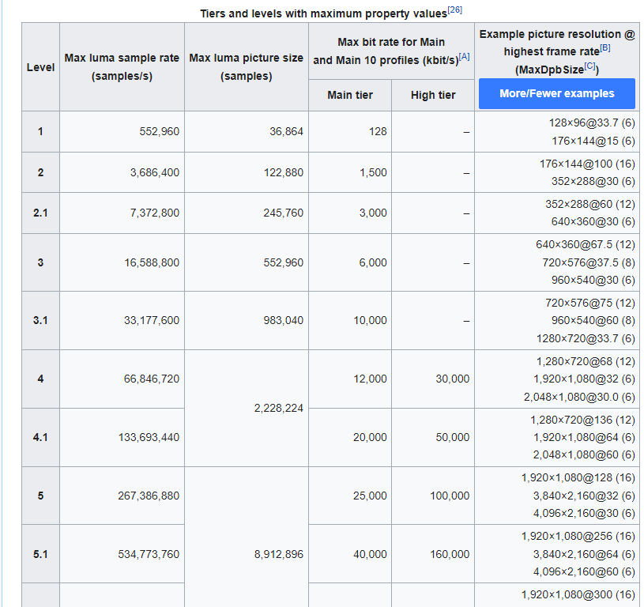Viewport: 644px width, 607px height.
Task: Select the Level 5.1 row header
Action: [x=40, y=554]
